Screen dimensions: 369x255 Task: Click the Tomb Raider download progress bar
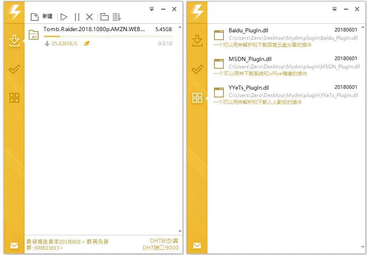tap(107, 36)
